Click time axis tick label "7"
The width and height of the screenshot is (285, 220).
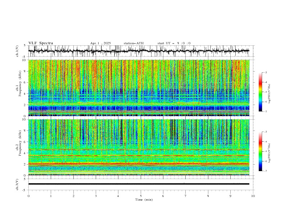click(186, 196)
